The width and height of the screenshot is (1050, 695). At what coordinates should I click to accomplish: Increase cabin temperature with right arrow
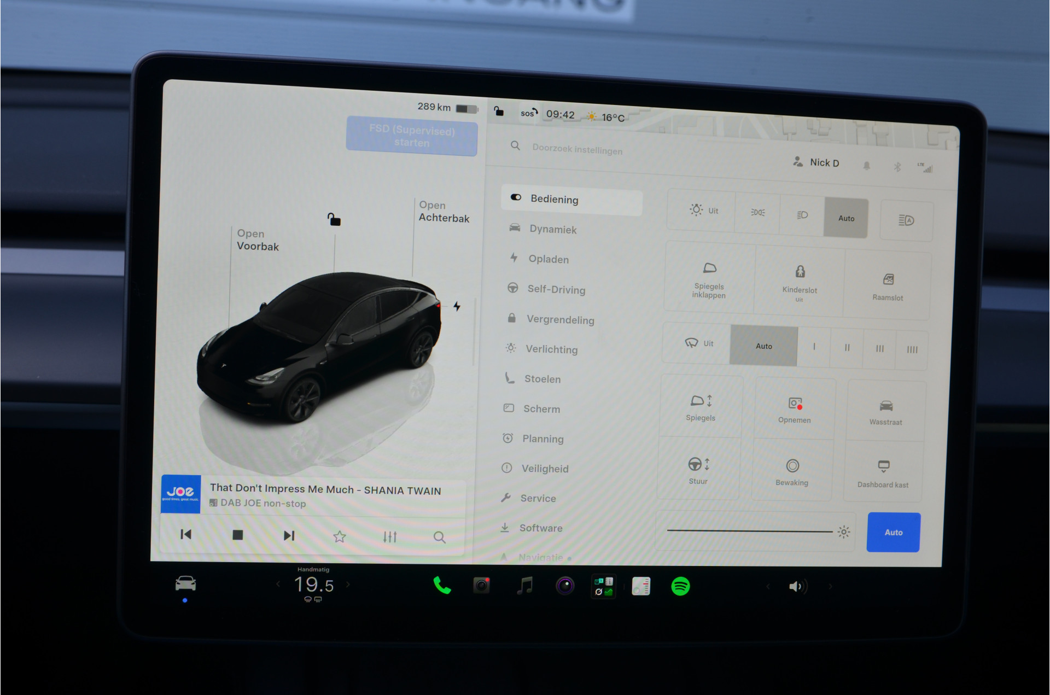[x=348, y=585]
